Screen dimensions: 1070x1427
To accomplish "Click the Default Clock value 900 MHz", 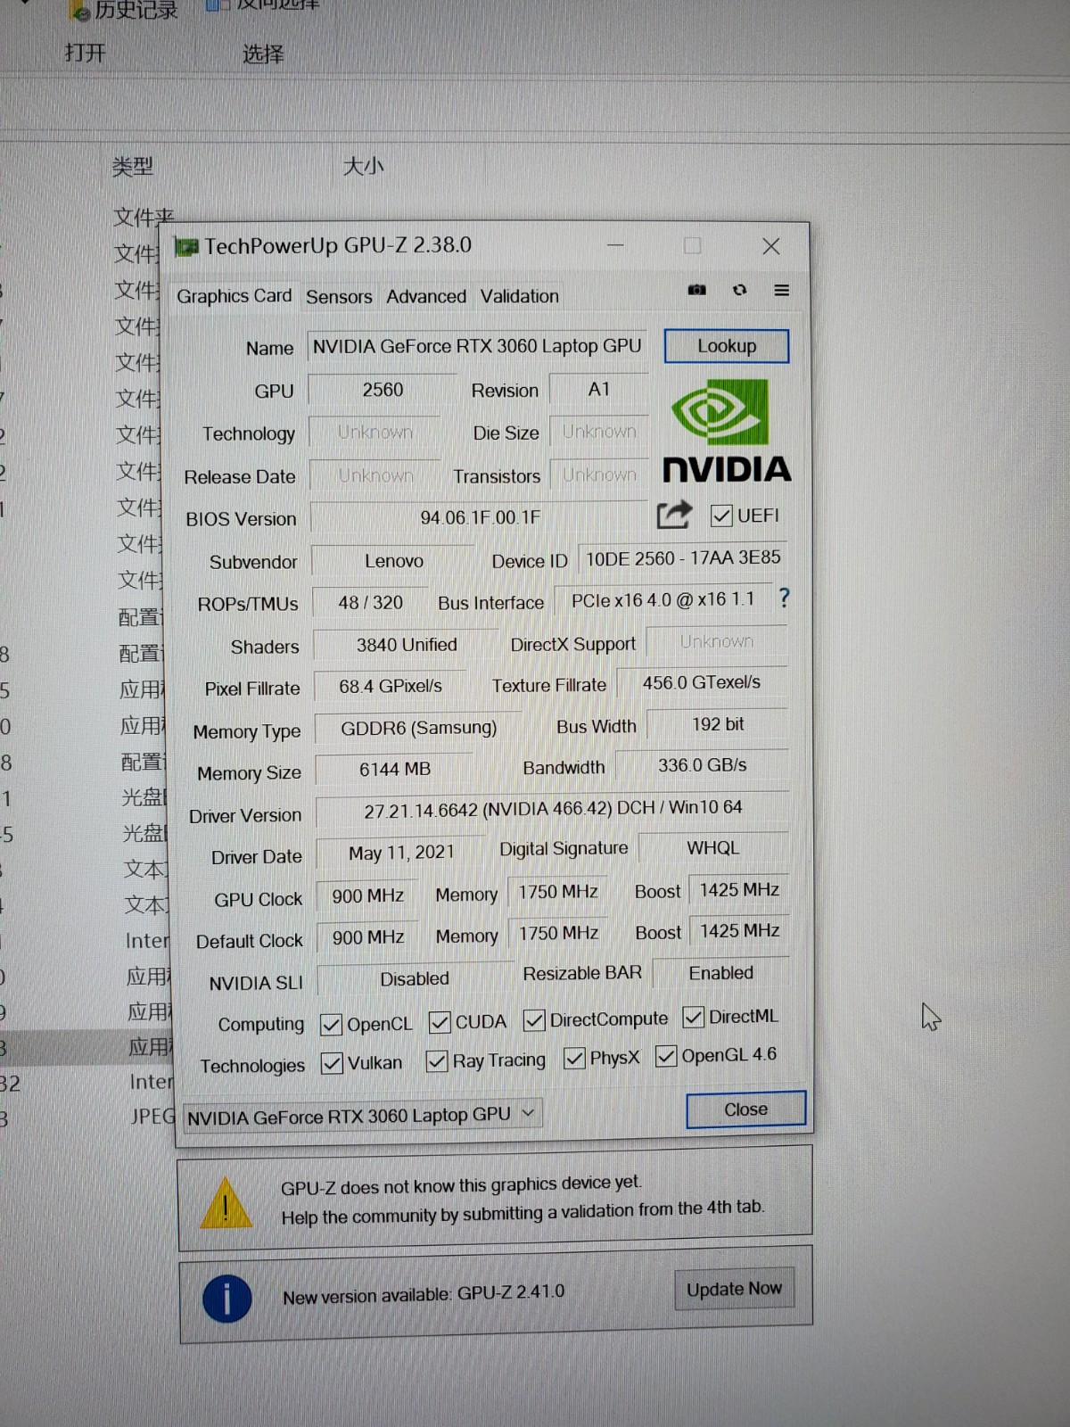I will coord(368,937).
